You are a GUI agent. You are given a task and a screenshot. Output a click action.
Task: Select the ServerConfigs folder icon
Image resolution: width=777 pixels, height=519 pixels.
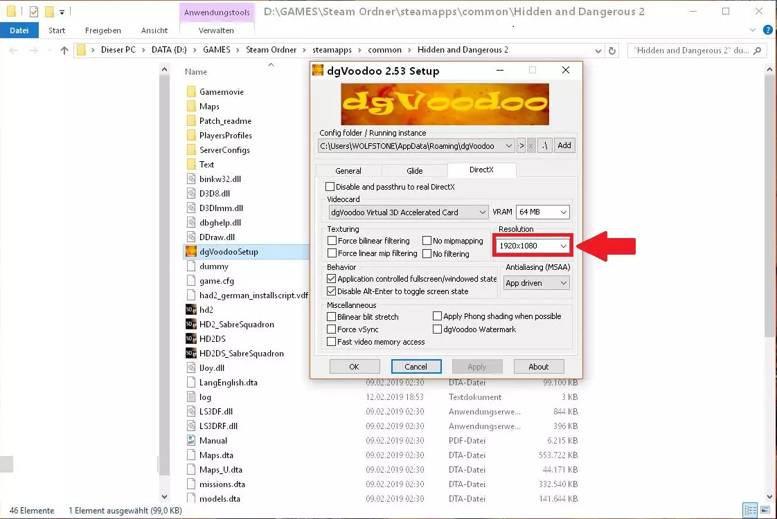point(191,149)
